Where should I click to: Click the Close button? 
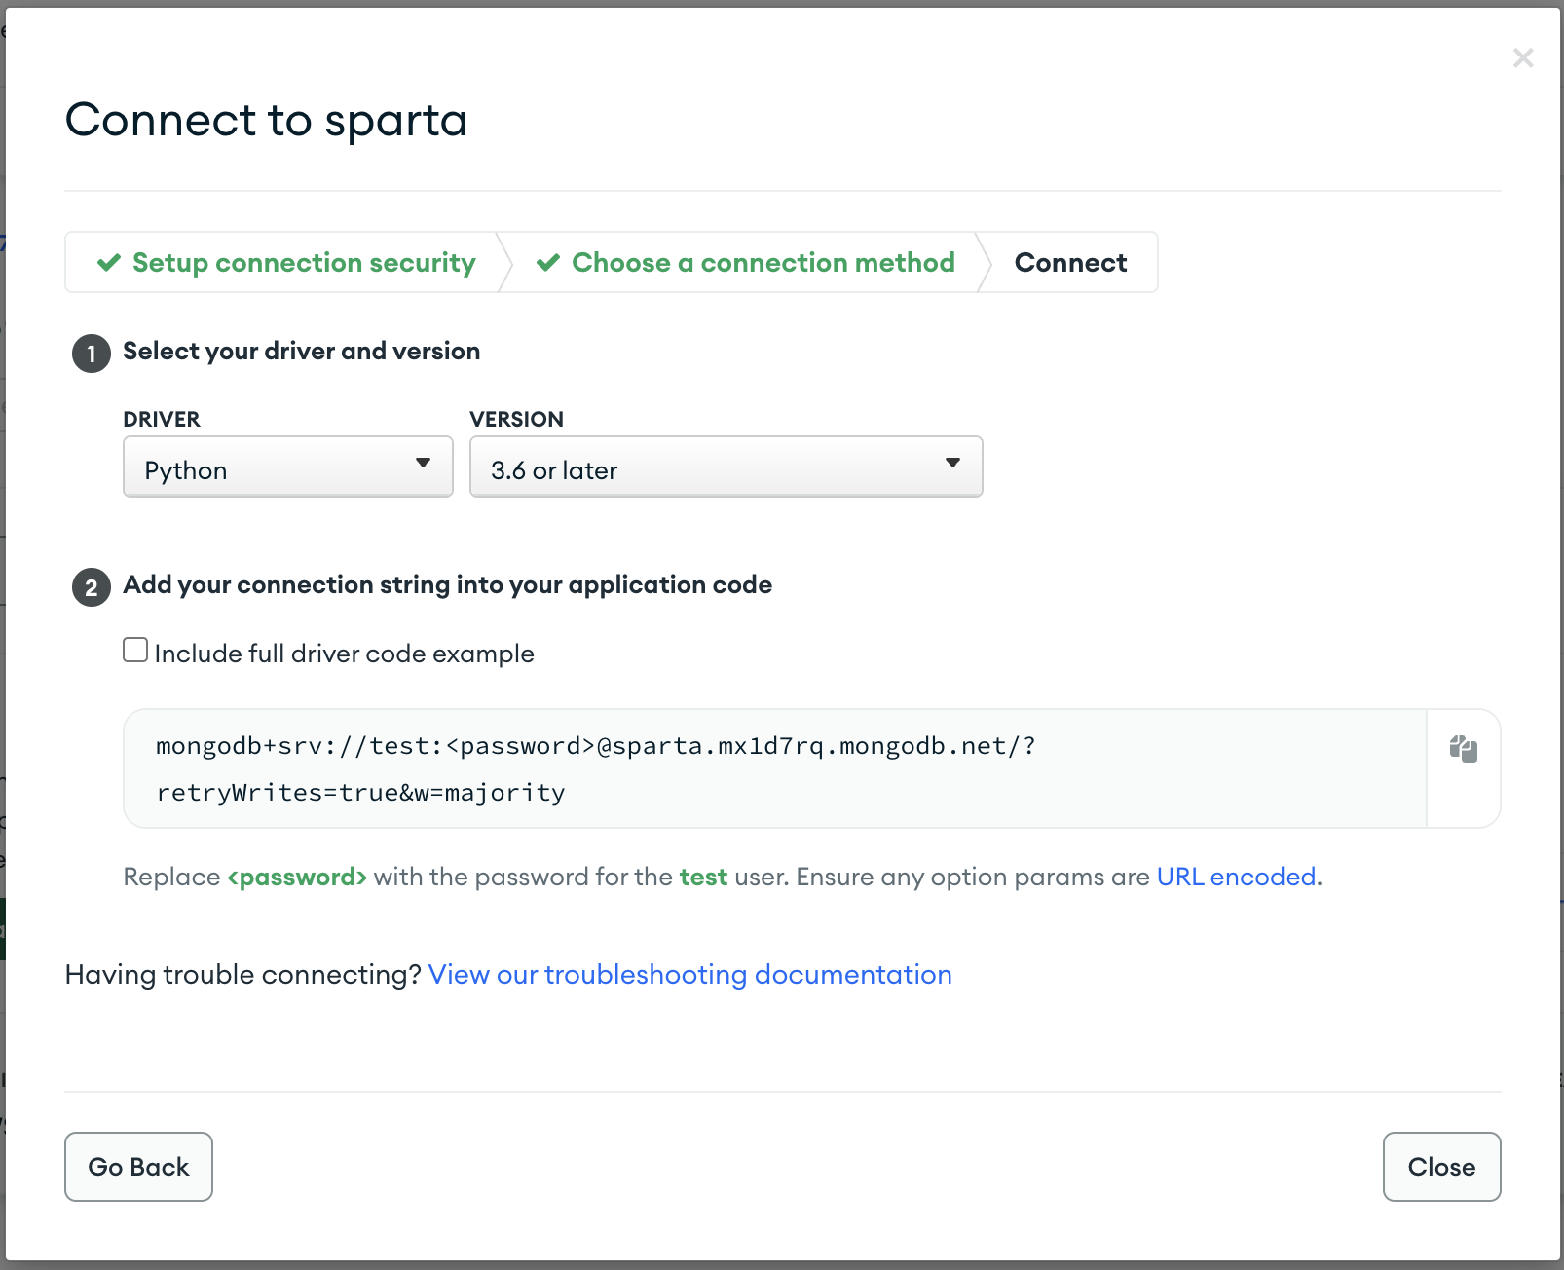pos(1442,1167)
